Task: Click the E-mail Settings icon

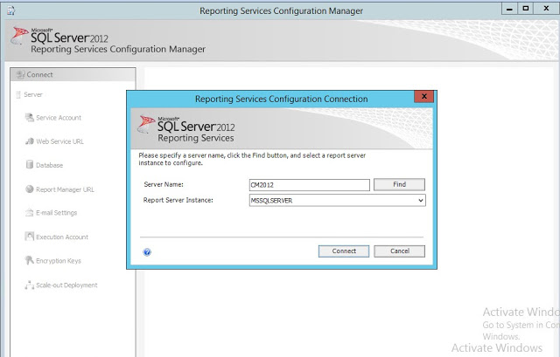Action: 29,213
